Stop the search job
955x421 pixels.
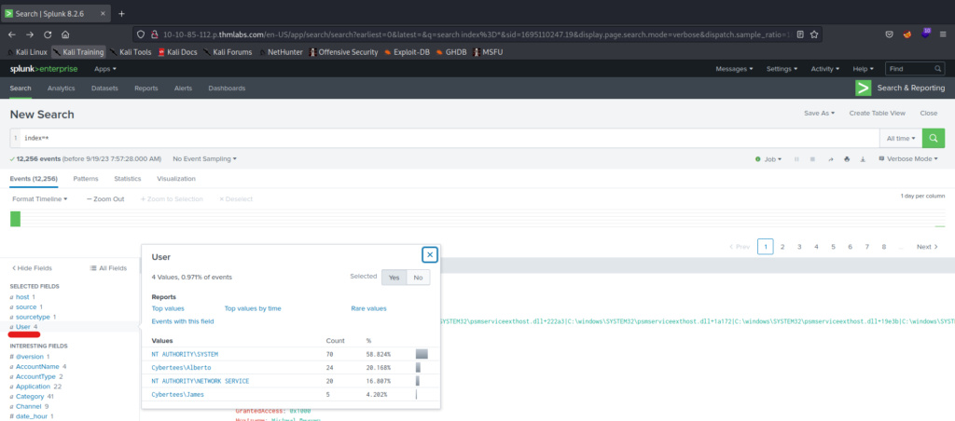[812, 158]
